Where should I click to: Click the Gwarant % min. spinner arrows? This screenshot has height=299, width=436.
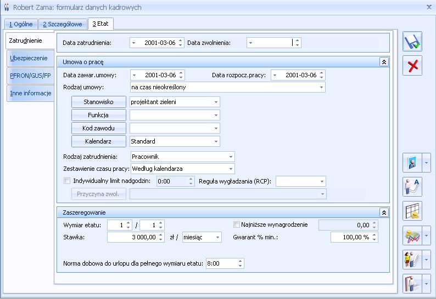374,238
